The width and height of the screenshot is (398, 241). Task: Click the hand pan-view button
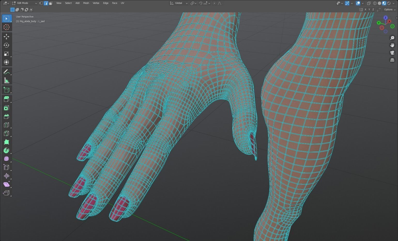(x=392, y=45)
